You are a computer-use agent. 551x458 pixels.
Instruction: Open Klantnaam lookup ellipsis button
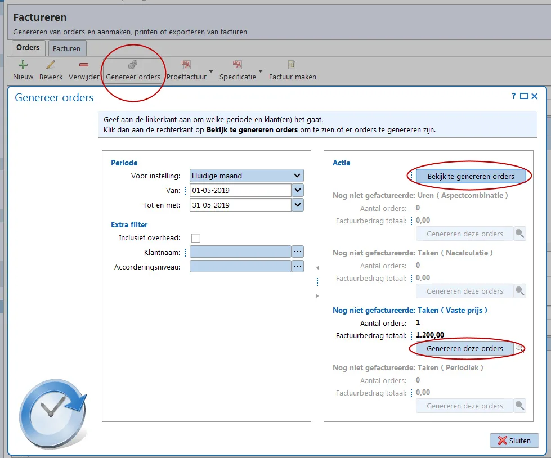[298, 252]
